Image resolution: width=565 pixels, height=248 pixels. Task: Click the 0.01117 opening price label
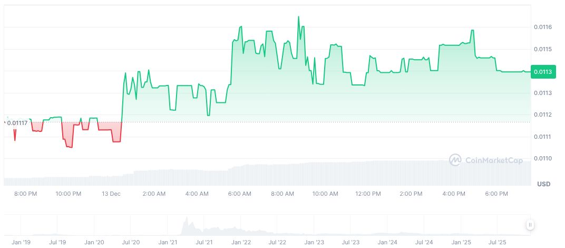pos(17,123)
